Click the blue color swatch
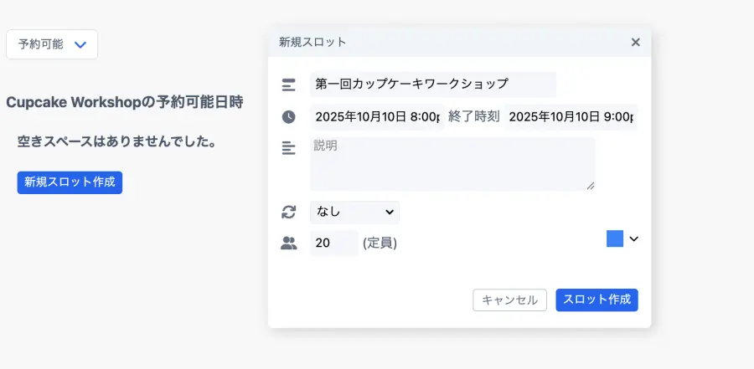Image resolution: width=754 pixels, height=369 pixels. tap(615, 239)
